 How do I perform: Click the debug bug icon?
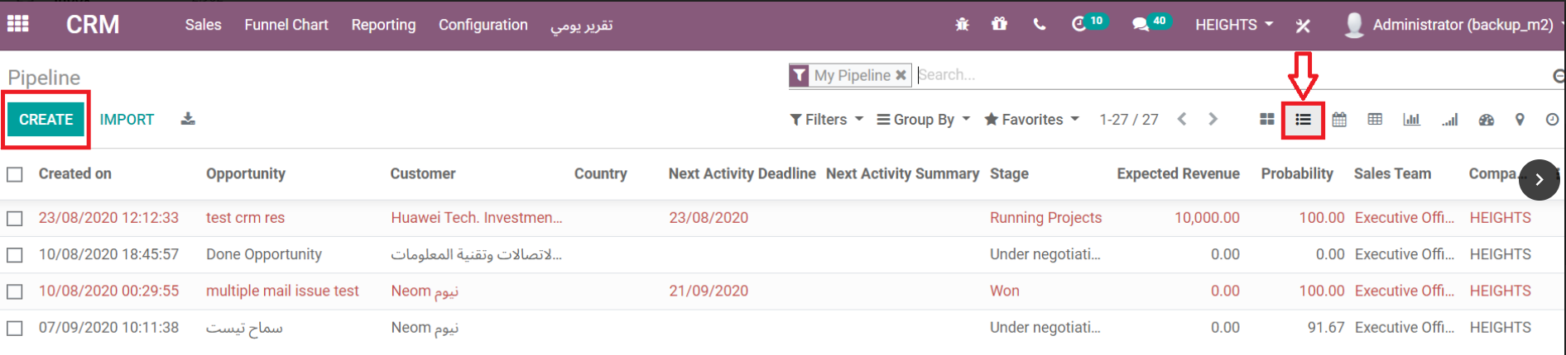click(x=962, y=25)
